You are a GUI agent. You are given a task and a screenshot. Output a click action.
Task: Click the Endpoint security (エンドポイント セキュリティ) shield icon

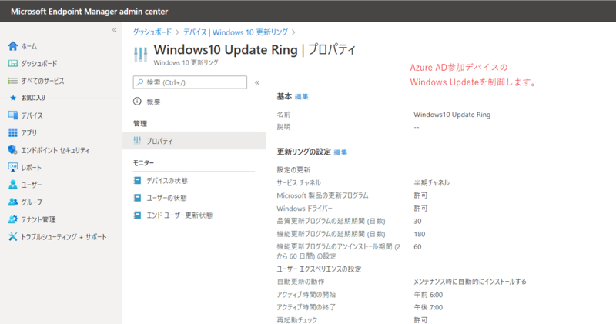(13, 149)
